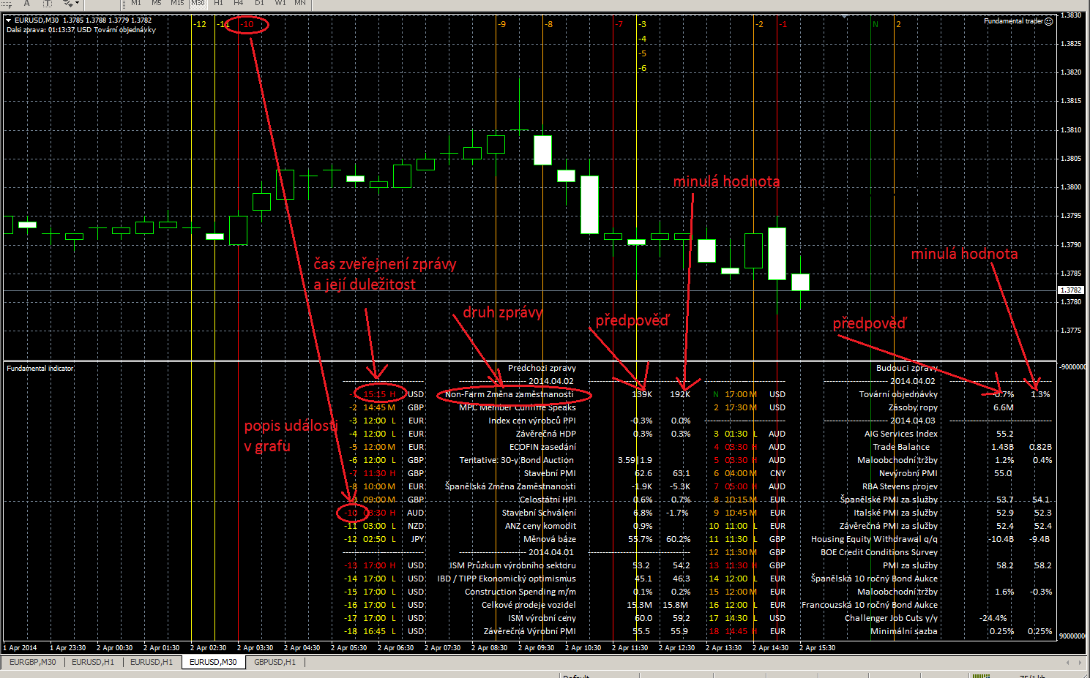1090x678 pixels.
Task: Click the 1.3830 price scale label
Action: coord(1071,15)
